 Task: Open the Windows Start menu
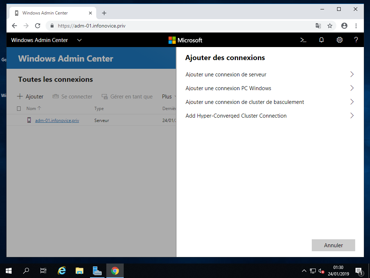[9, 271]
